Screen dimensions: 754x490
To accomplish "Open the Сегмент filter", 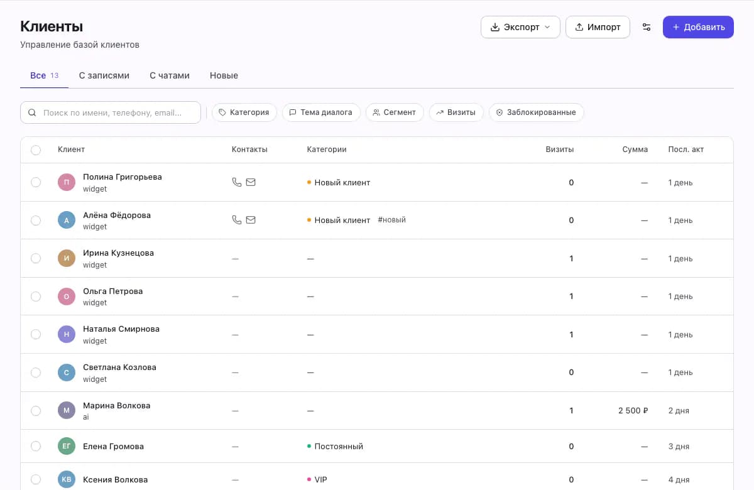I will 395,112.
